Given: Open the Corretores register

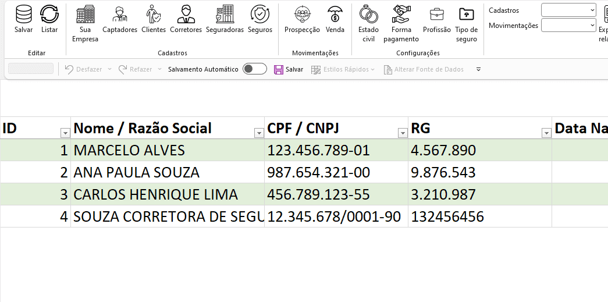Looking at the screenshot, I should click(186, 19).
